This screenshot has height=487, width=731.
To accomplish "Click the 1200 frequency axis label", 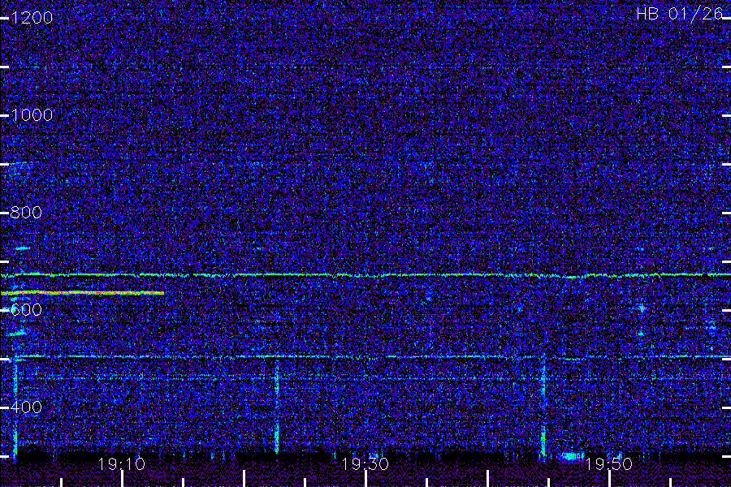I will [x=32, y=18].
